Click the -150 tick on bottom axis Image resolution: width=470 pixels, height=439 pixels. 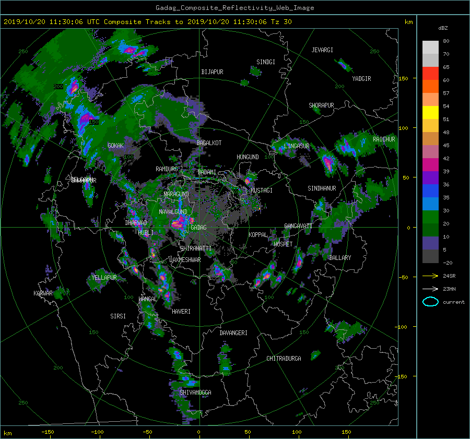(x=48, y=432)
